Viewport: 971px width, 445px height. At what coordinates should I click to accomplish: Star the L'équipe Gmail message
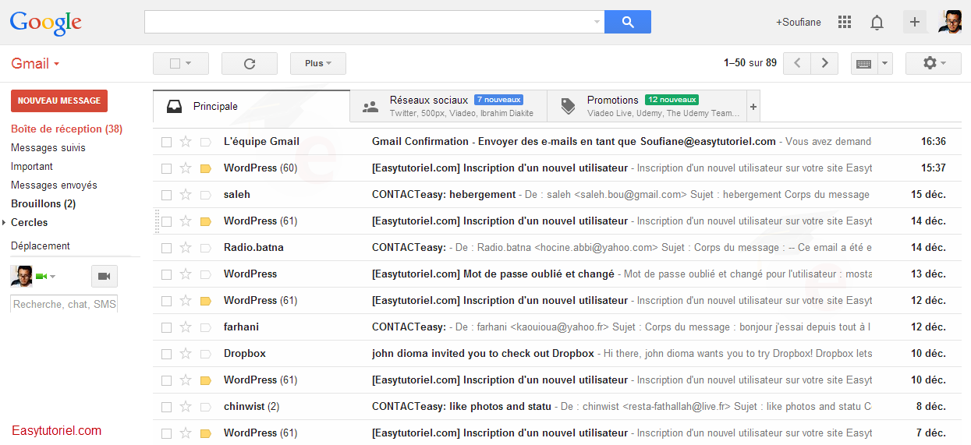[x=186, y=142]
